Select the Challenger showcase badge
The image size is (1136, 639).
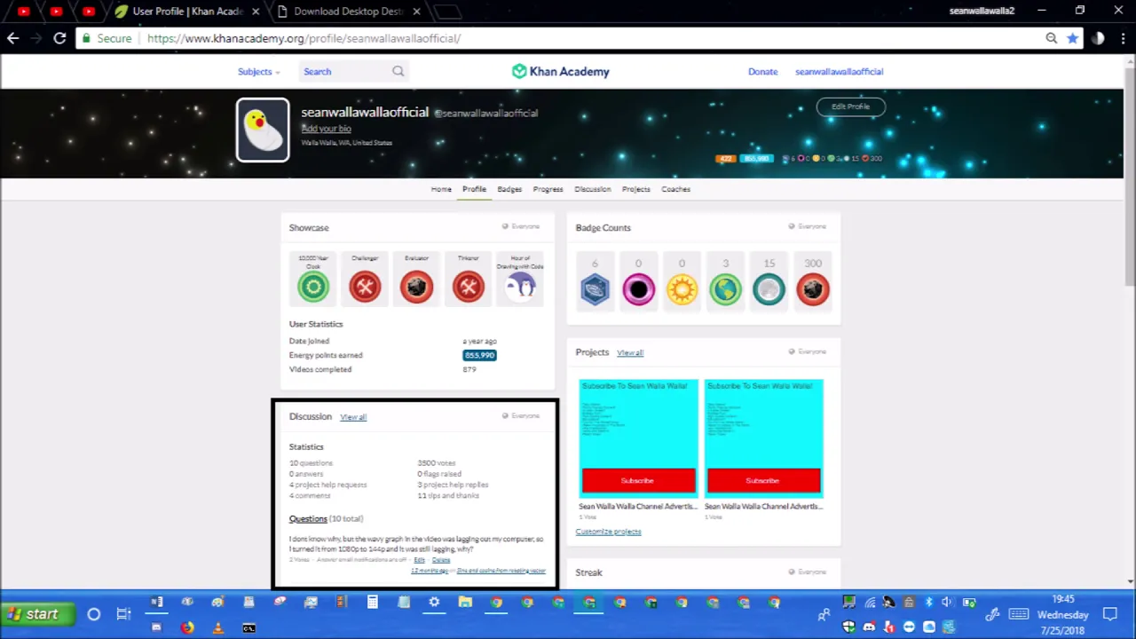tap(365, 280)
